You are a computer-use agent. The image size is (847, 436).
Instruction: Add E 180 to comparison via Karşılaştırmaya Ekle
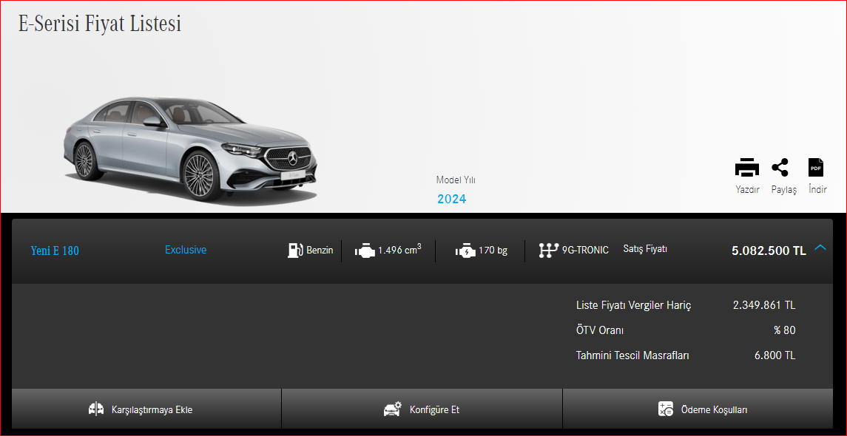(x=146, y=409)
